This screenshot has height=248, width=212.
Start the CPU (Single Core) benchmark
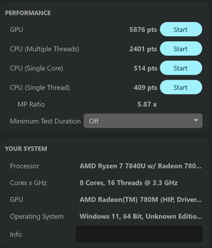coord(181,68)
